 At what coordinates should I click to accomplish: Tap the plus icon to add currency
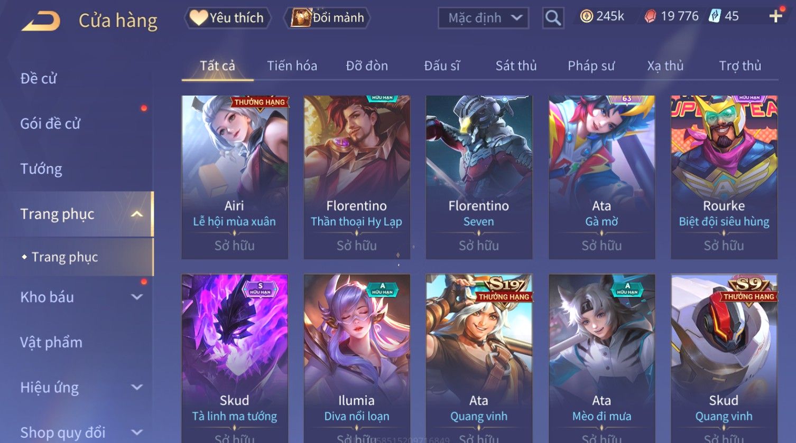pyautogui.click(x=776, y=16)
